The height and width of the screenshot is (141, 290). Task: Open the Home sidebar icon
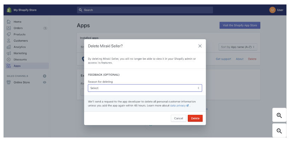click(x=9, y=22)
